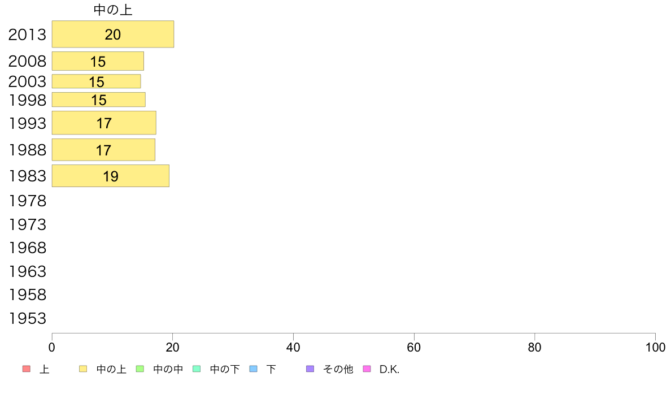Click the 1978 year axis label

(27, 201)
